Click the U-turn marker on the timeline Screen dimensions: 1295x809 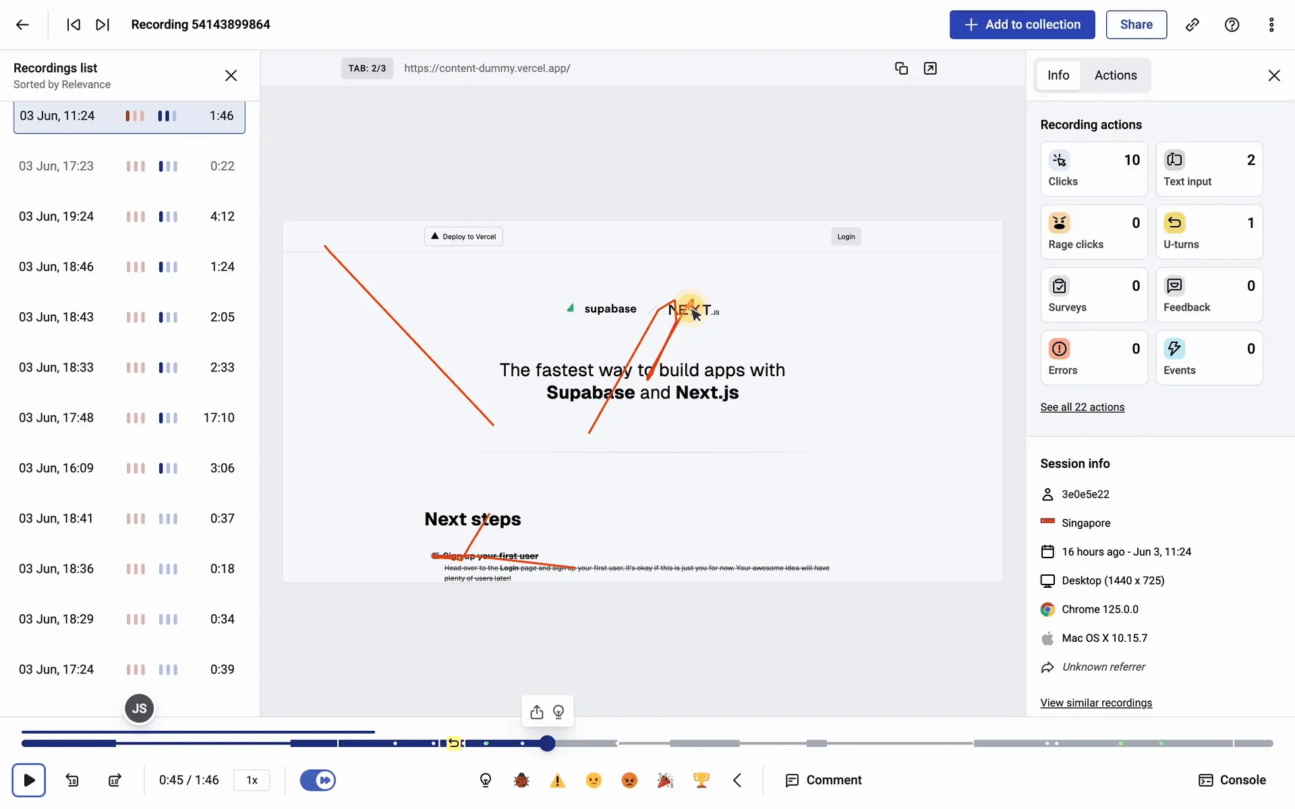point(455,743)
